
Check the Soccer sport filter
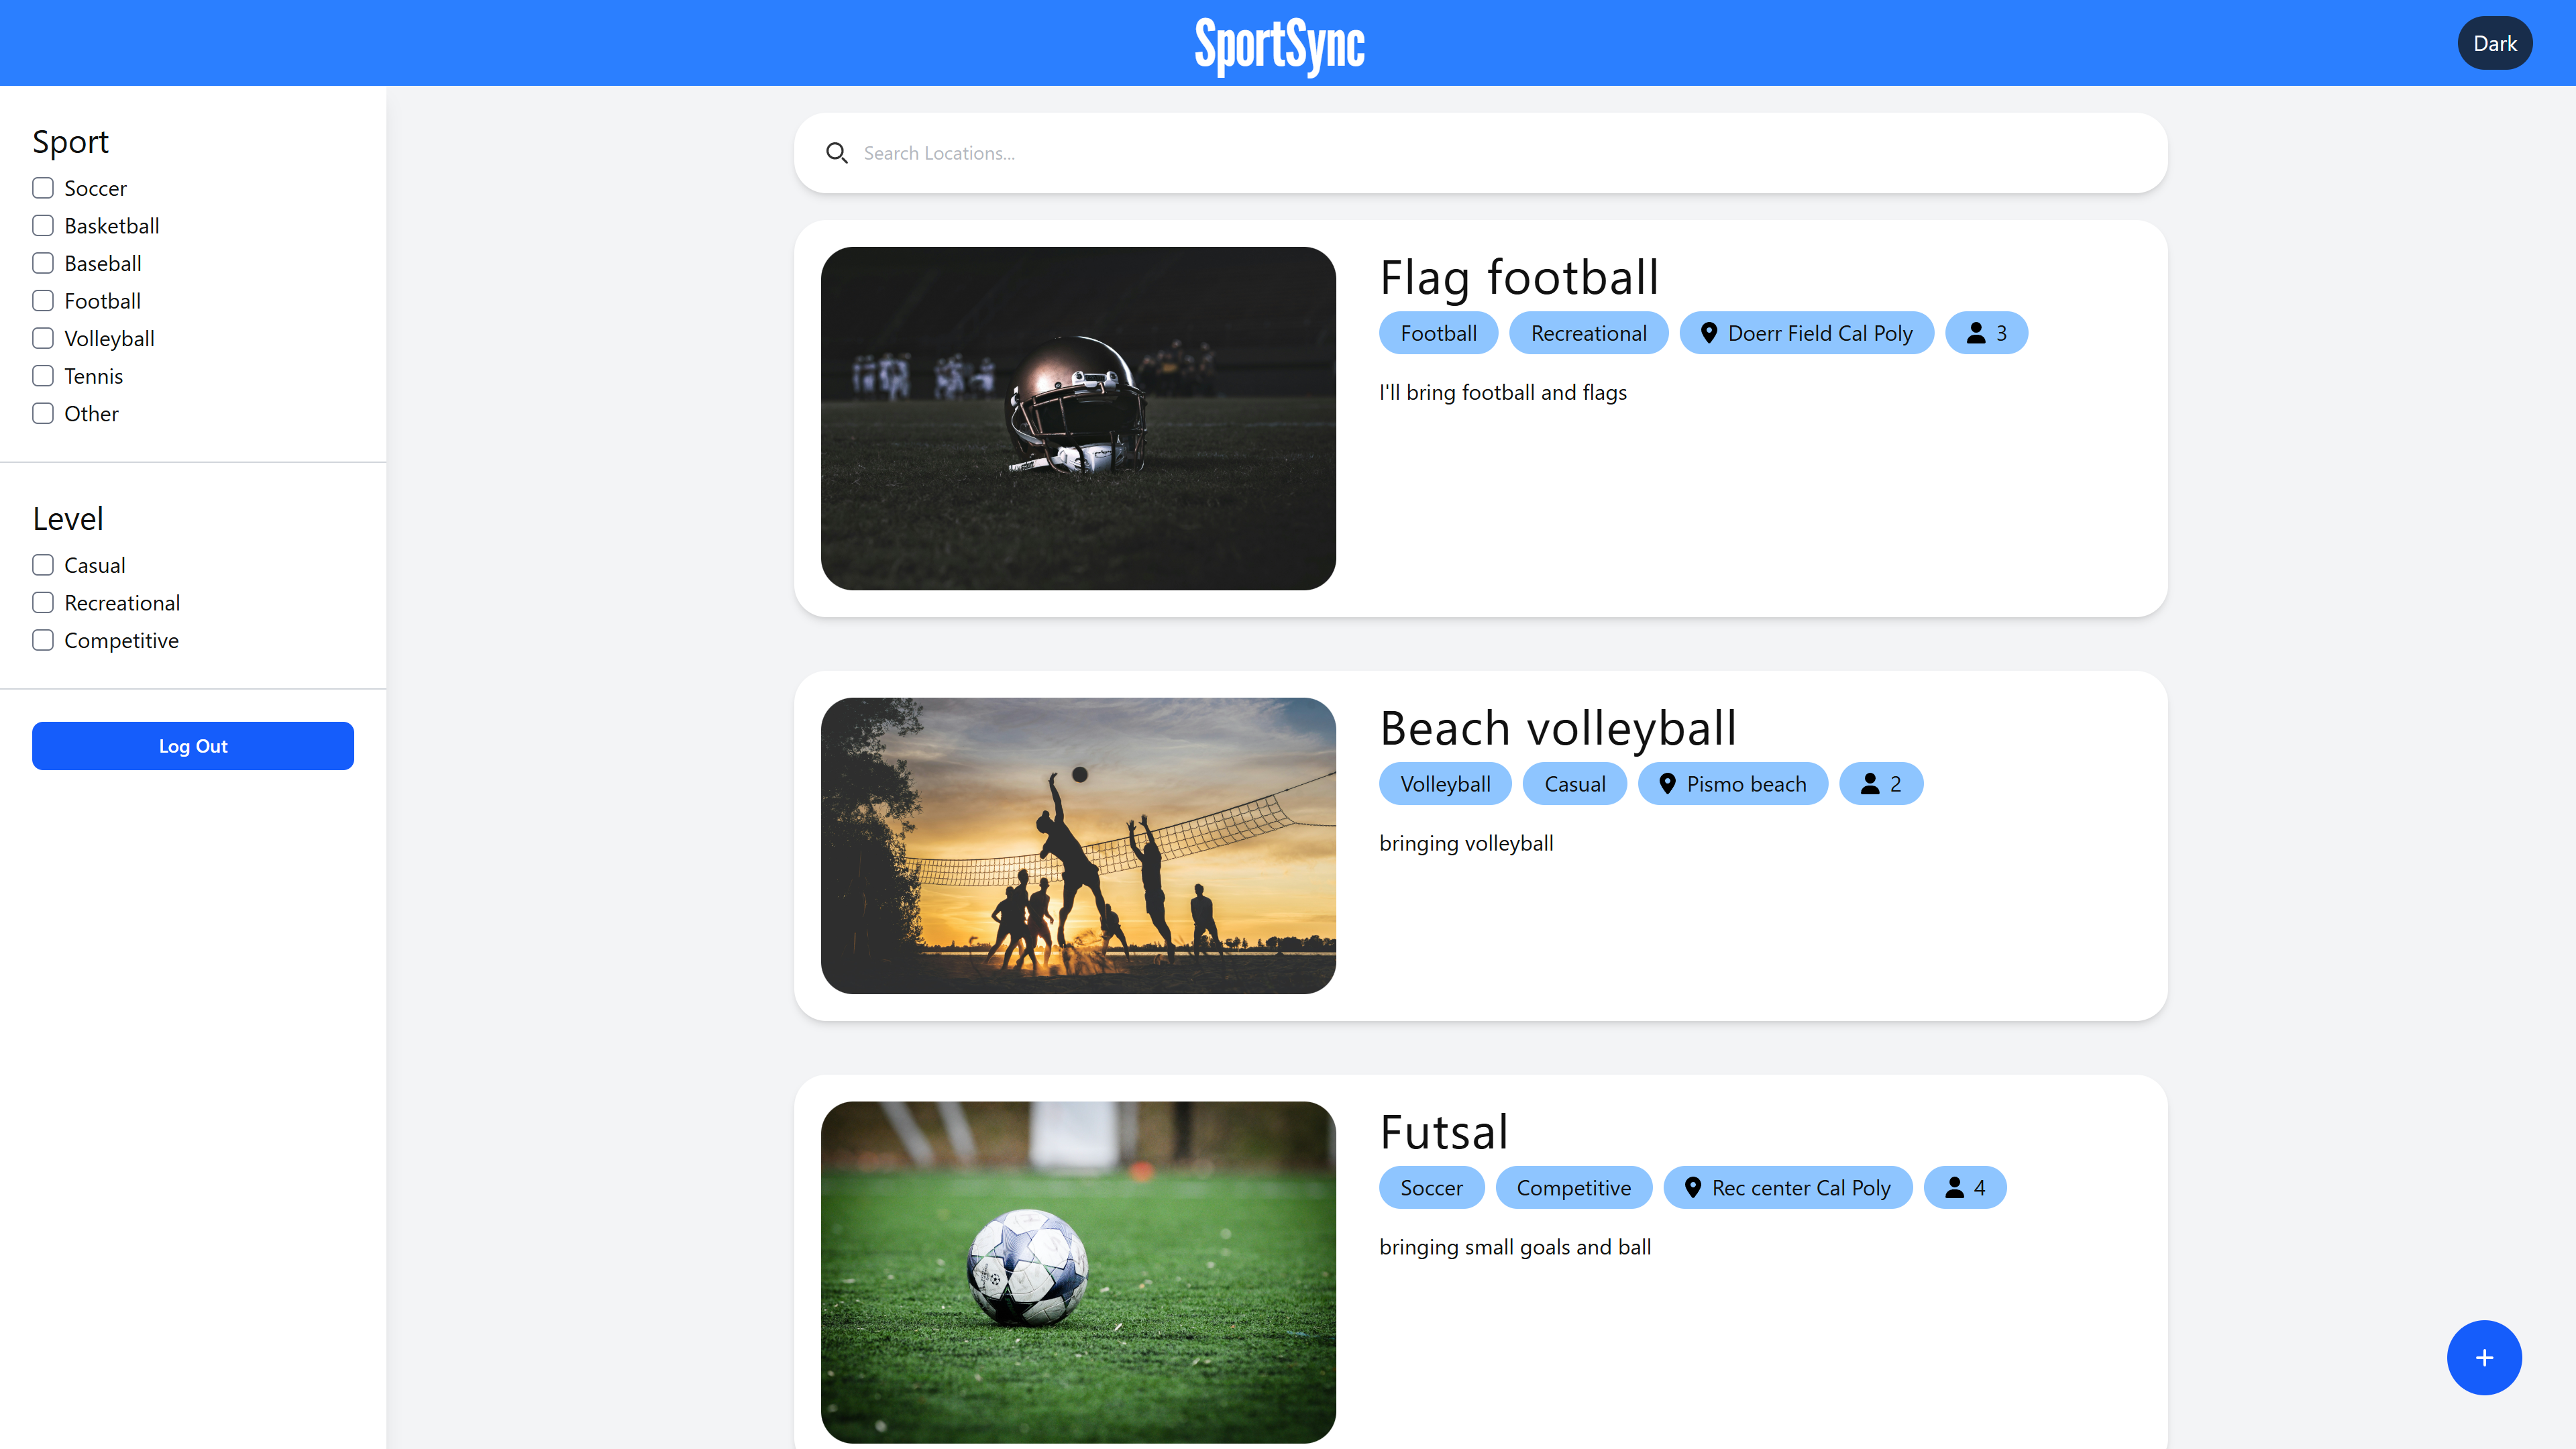[x=43, y=188]
